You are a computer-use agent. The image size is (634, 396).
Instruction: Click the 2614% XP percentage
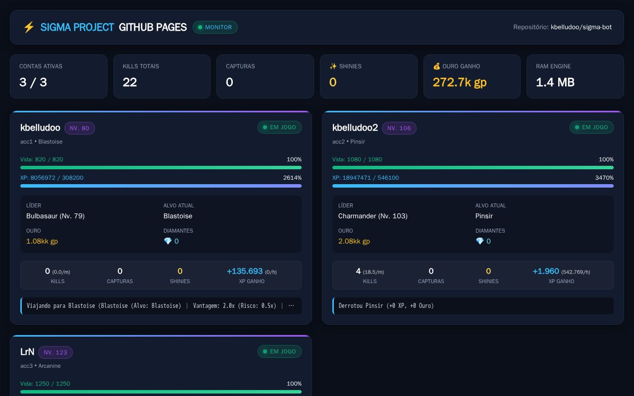pyautogui.click(x=292, y=178)
